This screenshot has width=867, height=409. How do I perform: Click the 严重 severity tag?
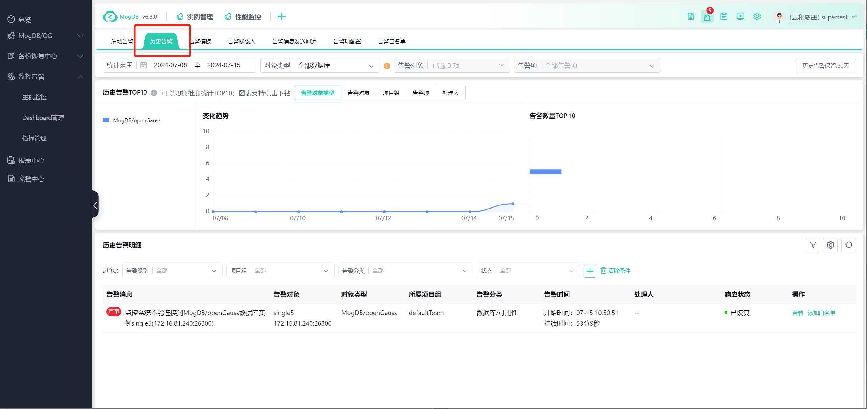114,312
